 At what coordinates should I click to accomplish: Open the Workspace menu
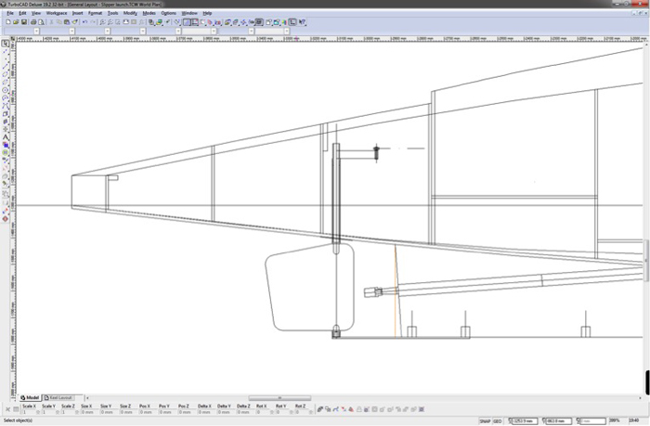tap(55, 13)
